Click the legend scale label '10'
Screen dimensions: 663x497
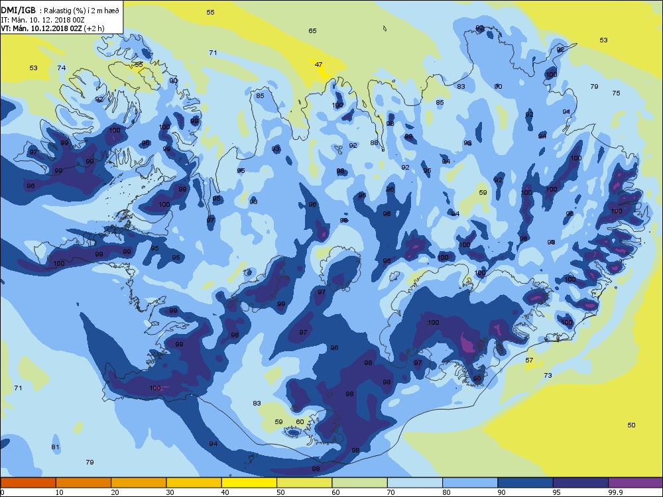tap(59, 492)
